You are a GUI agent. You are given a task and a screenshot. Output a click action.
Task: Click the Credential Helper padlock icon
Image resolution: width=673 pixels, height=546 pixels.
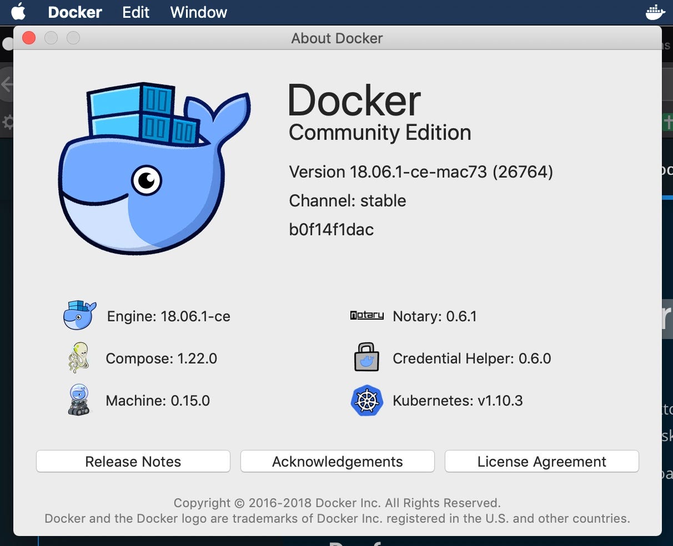(366, 357)
